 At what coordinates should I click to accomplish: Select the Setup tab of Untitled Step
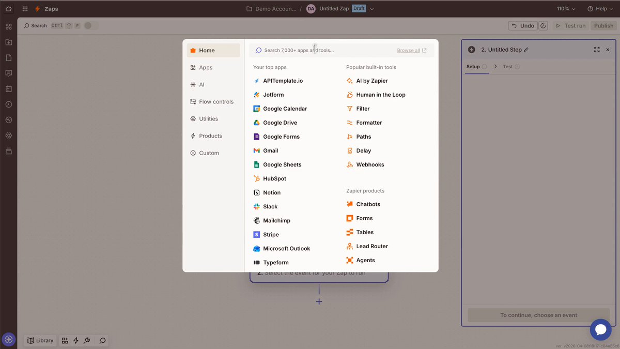[x=473, y=66]
